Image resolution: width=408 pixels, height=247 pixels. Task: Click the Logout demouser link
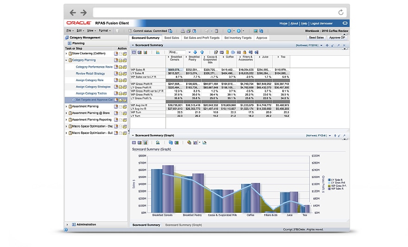pyautogui.click(x=321, y=23)
